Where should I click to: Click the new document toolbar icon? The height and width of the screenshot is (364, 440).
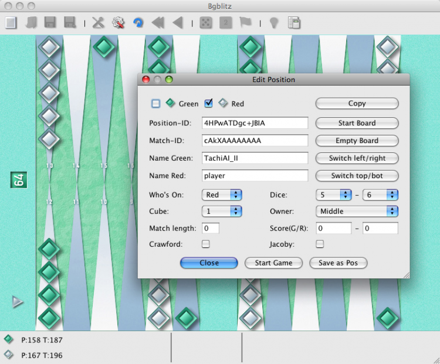click(11, 23)
